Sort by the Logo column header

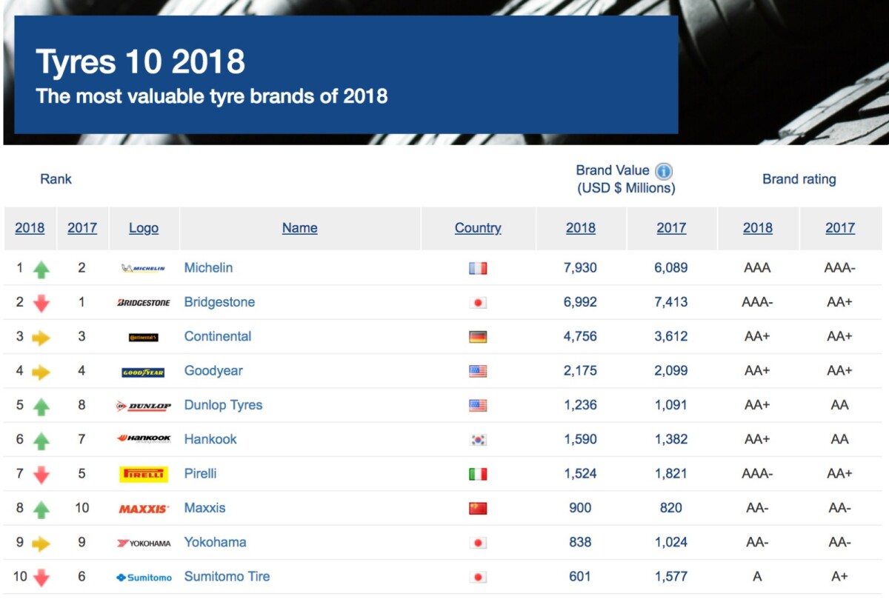pyautogui.click(x=144, y=228)
